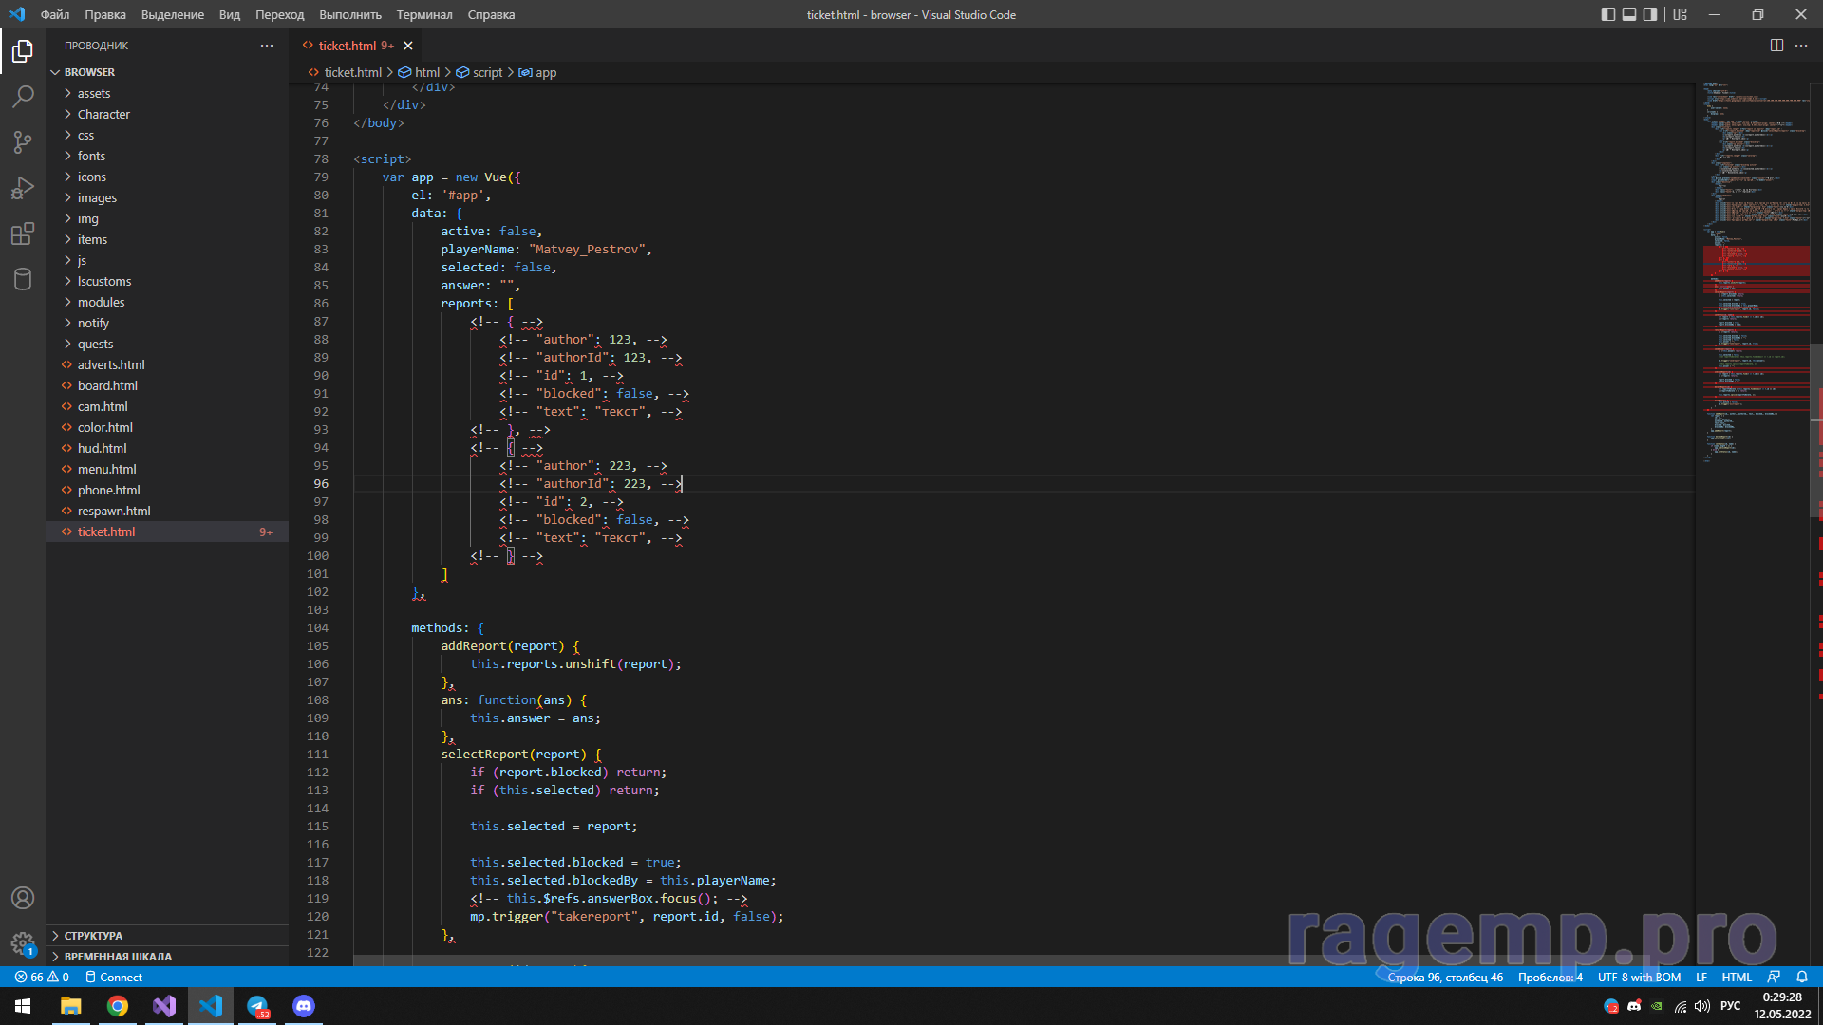Open the Search view in activity bar
Screen dimensions: 1823x1025
(x=23, y=96)
